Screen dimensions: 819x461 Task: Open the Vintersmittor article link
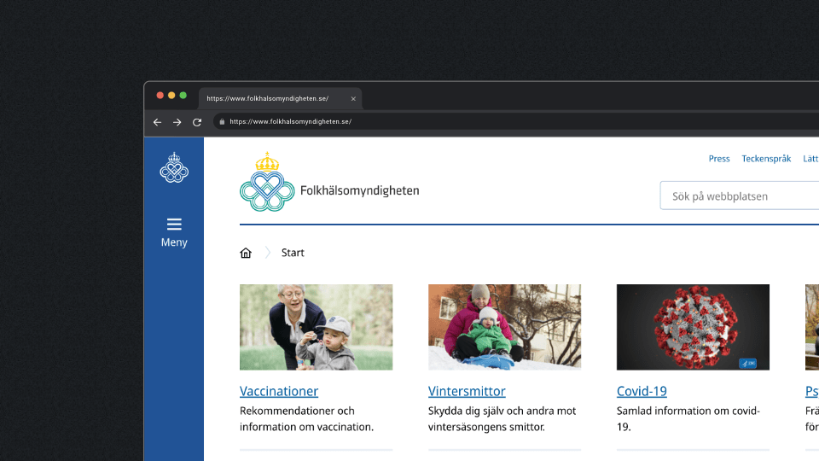(x=467, y=391)
